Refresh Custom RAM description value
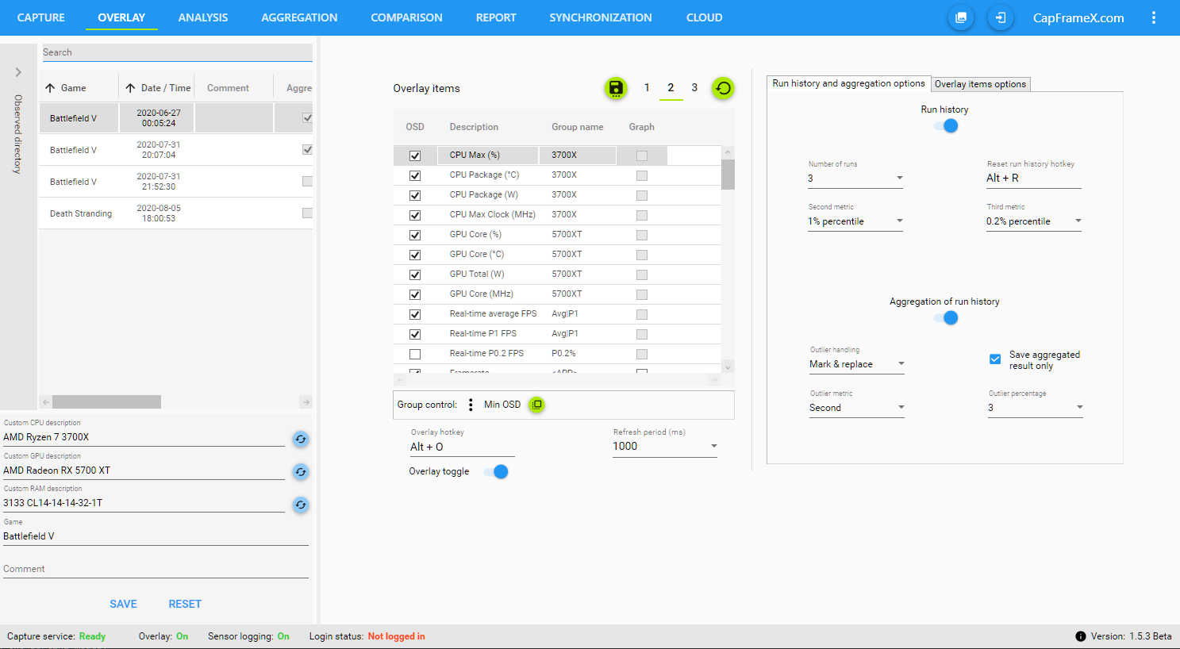 click(301, 505)
